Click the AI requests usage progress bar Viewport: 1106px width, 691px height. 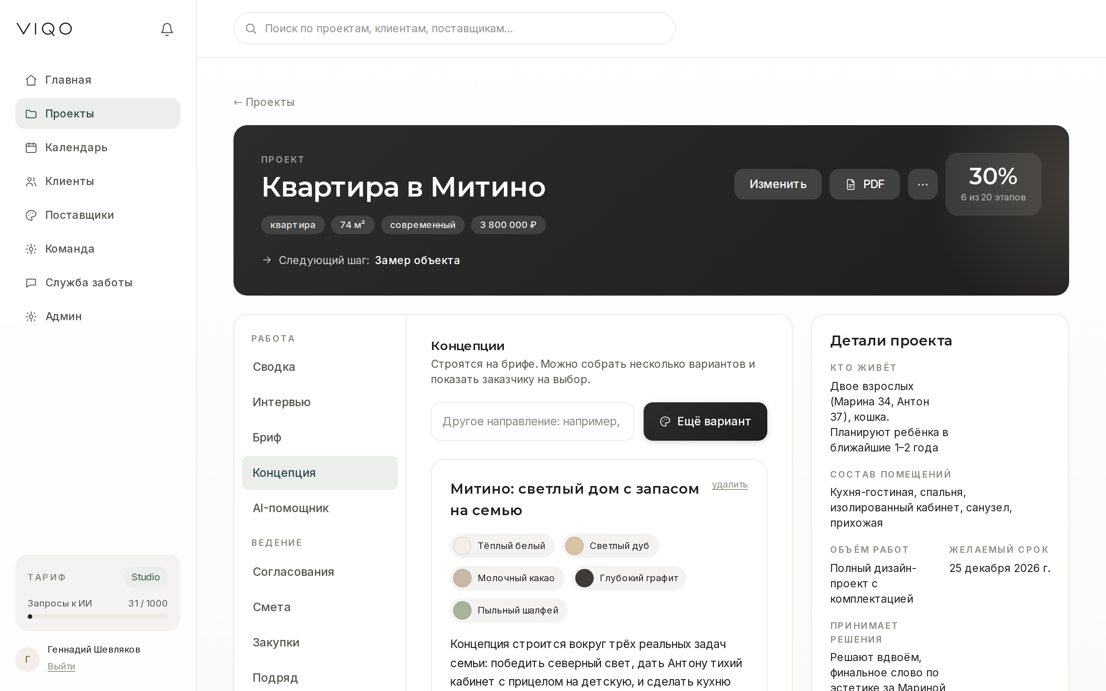pyautogui.click(x=98, y=617)
